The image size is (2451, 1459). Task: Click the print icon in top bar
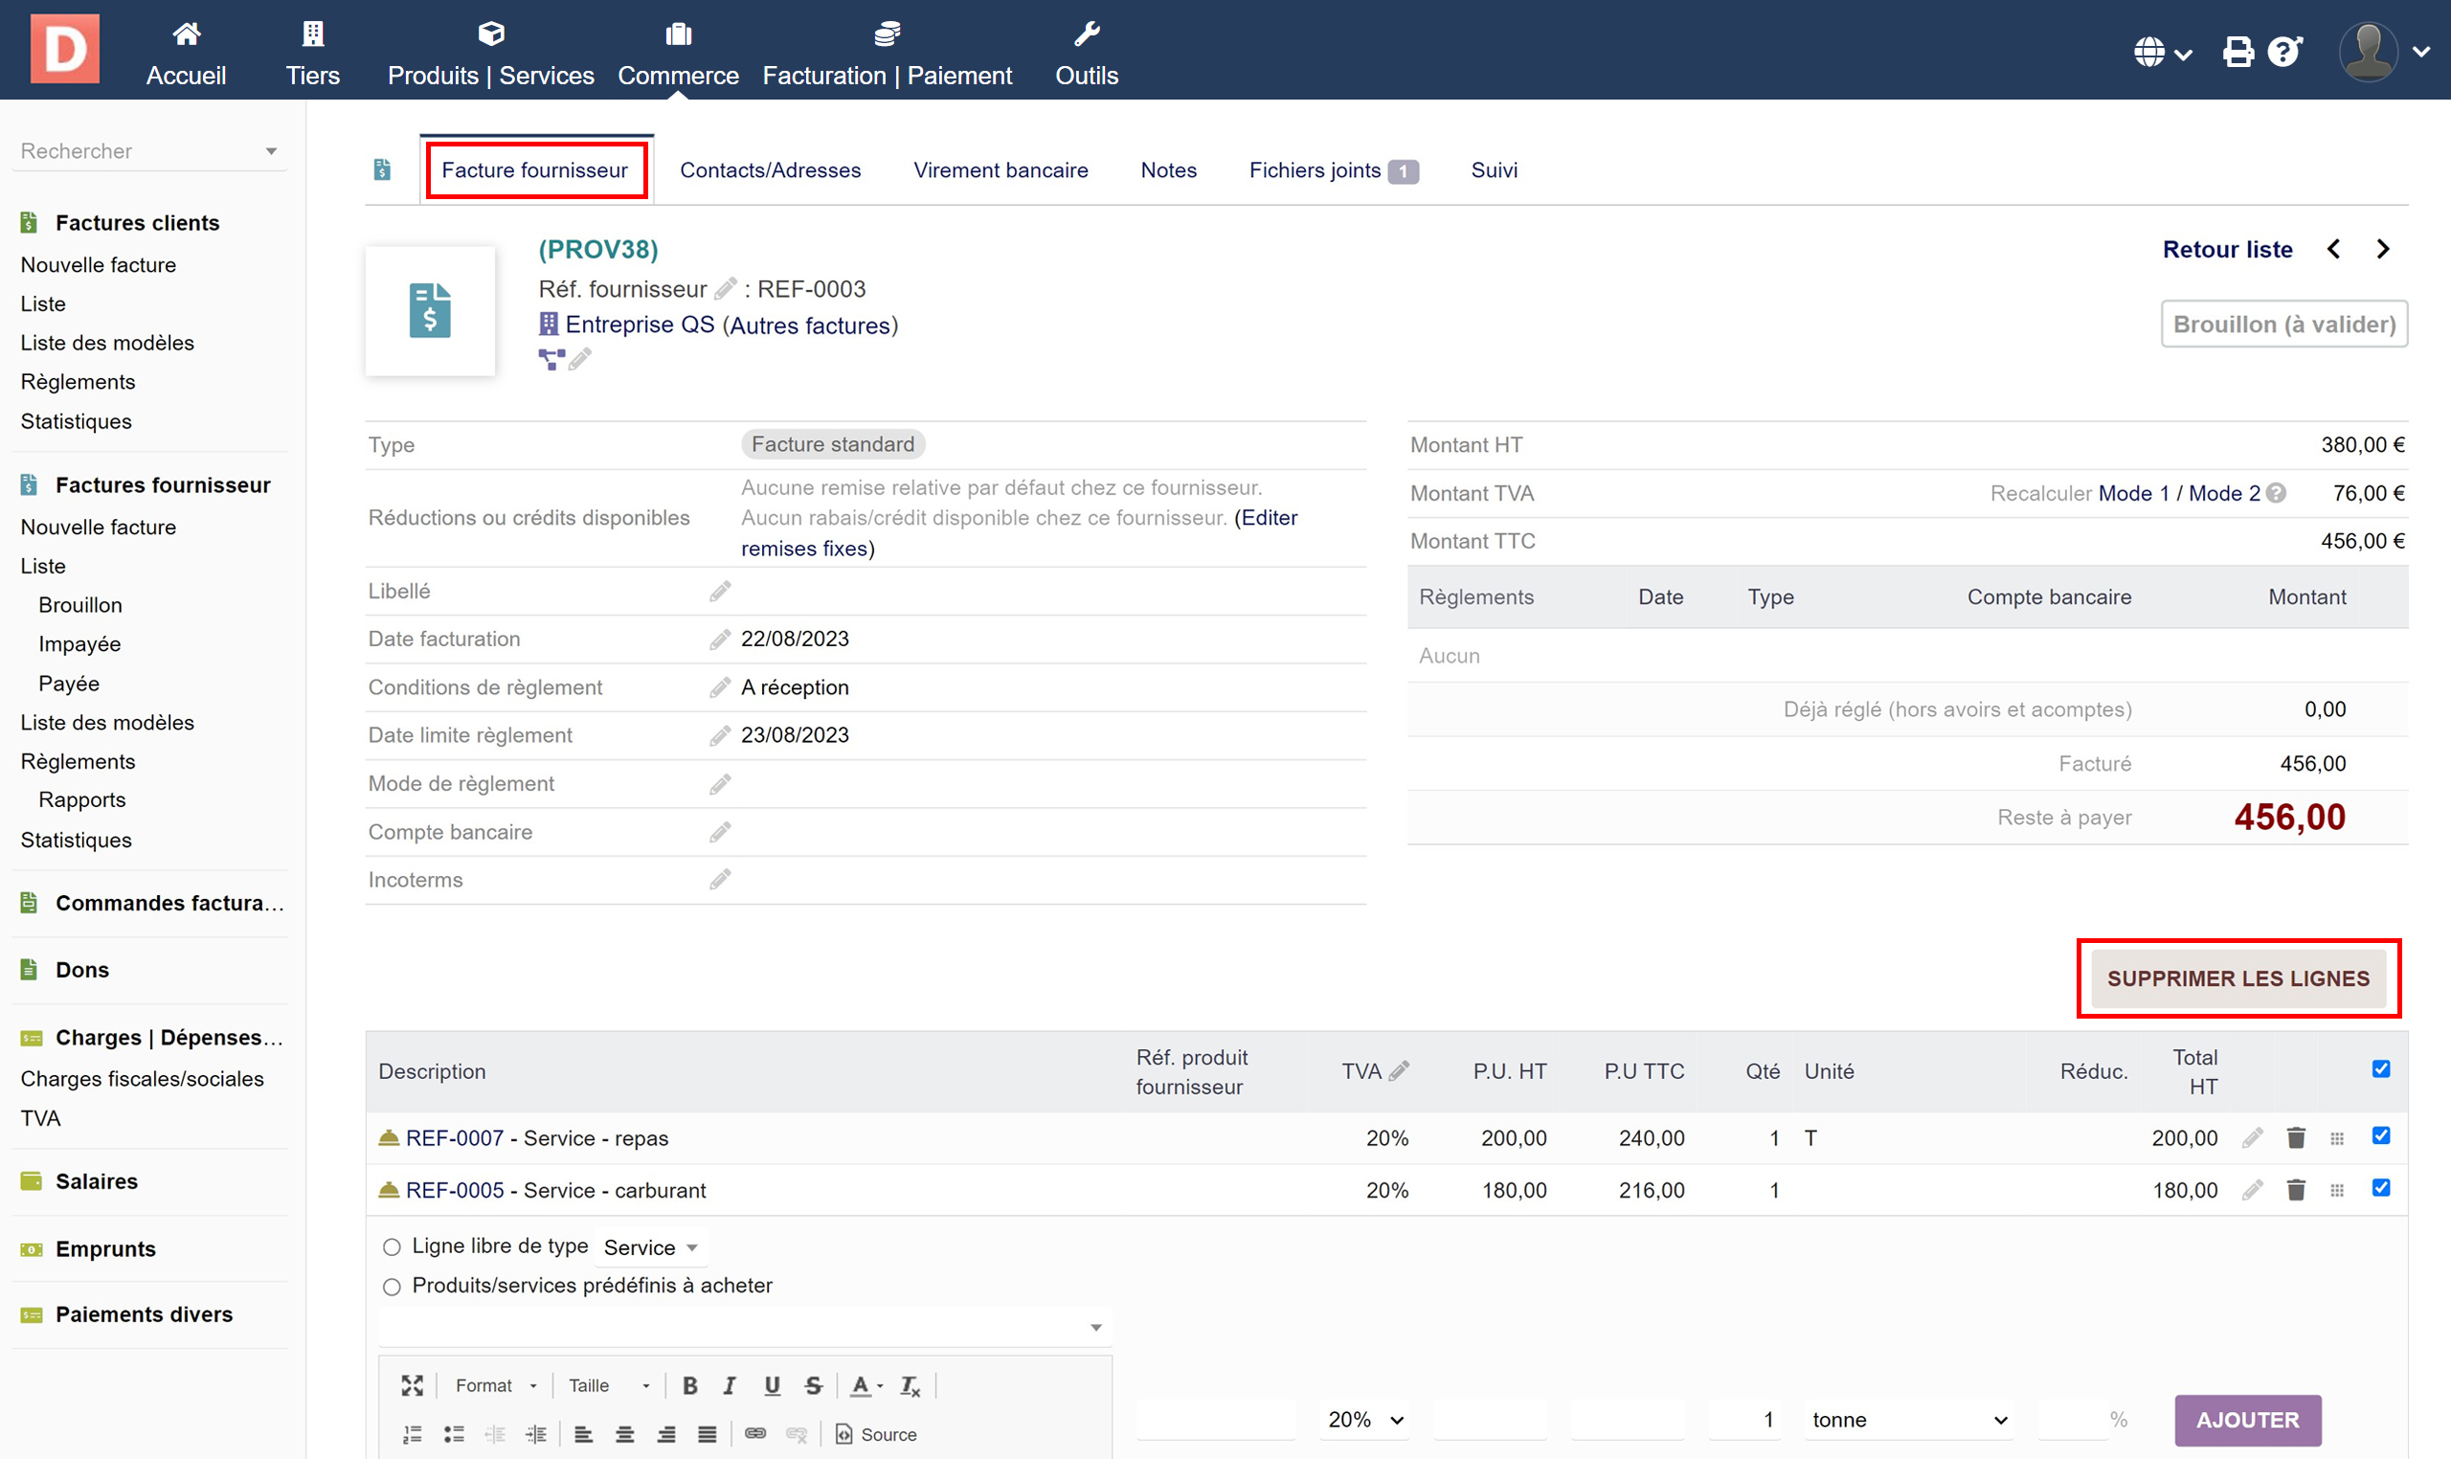pyautogui.click(x=2237, y=51)
